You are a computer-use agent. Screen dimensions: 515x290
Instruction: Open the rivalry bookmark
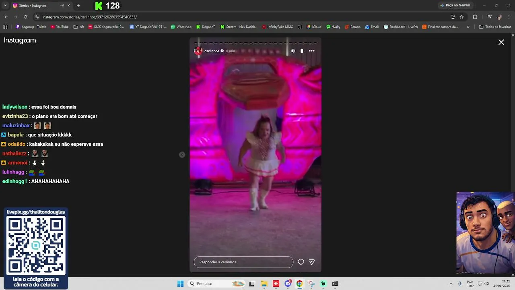[333, 27]
